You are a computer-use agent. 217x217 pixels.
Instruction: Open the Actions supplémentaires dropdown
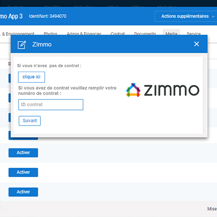187,16
